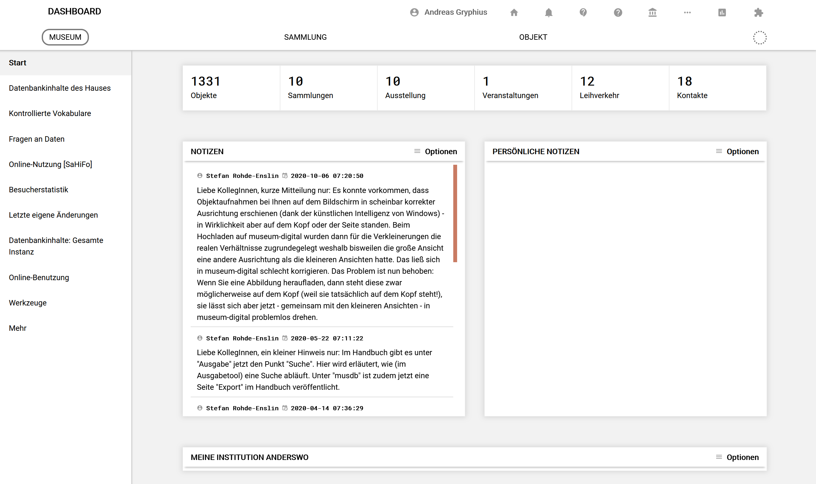Click the lightbulb question-mark help icon
816x484 pixels.
pos(583,13)
